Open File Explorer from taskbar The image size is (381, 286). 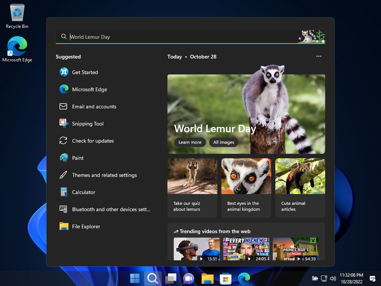pyautogui.click(x=207, y=278)
